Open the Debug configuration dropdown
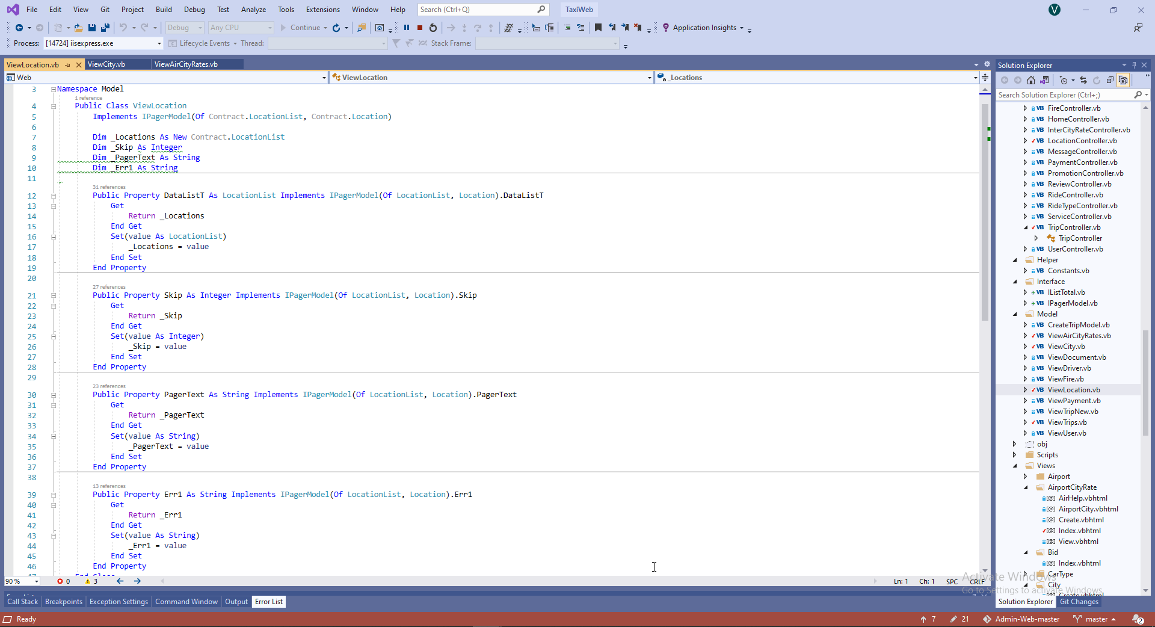This screenshot has height=627, width=1155. point(184,28)
